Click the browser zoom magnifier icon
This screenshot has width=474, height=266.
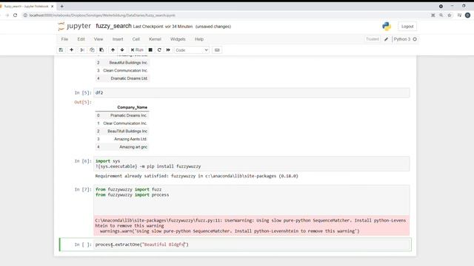click(x=441, y=15)
